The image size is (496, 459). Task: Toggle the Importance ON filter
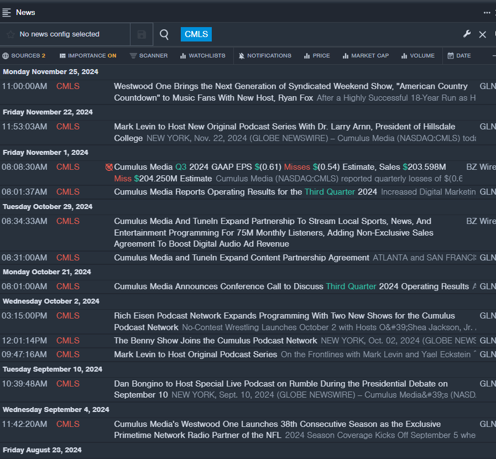(x=88, y=56)
